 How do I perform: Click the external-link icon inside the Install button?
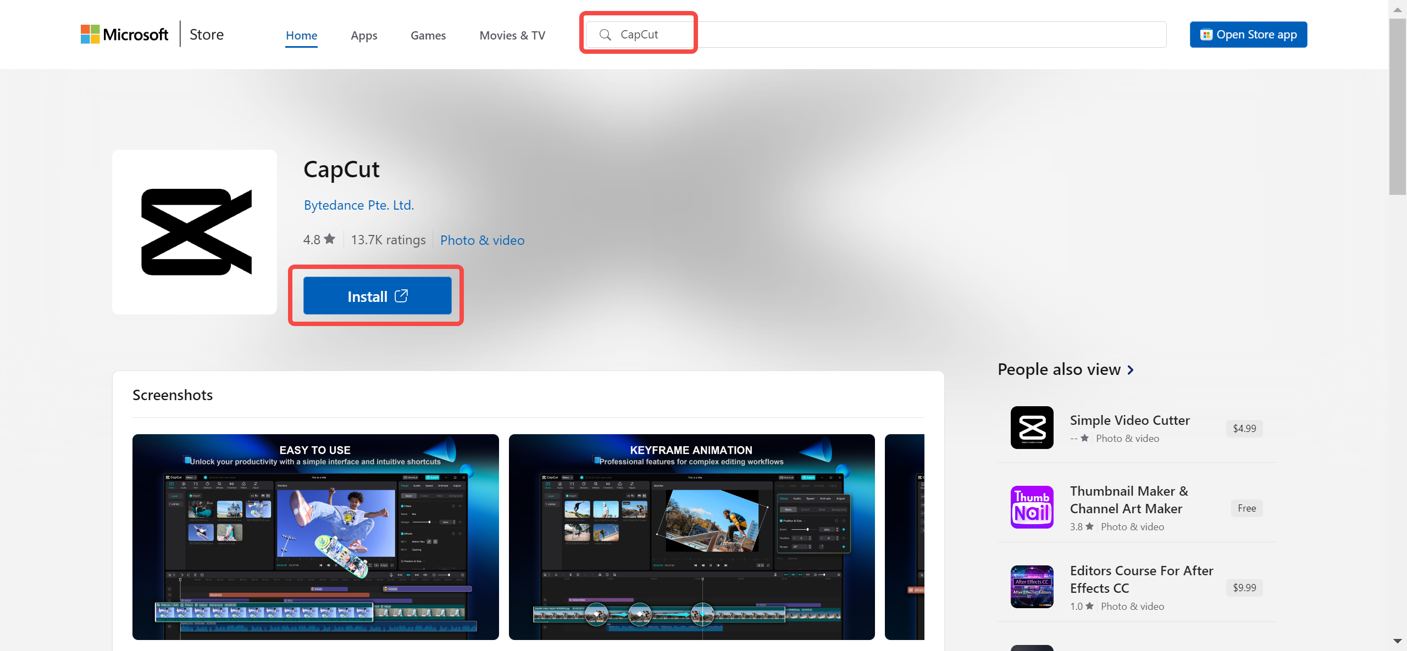click(401, 295)
